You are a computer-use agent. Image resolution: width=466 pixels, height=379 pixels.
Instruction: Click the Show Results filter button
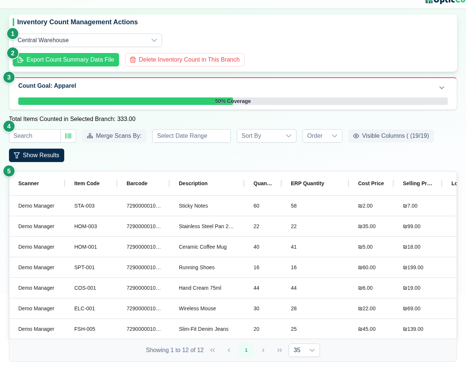(x=37, y=155)
